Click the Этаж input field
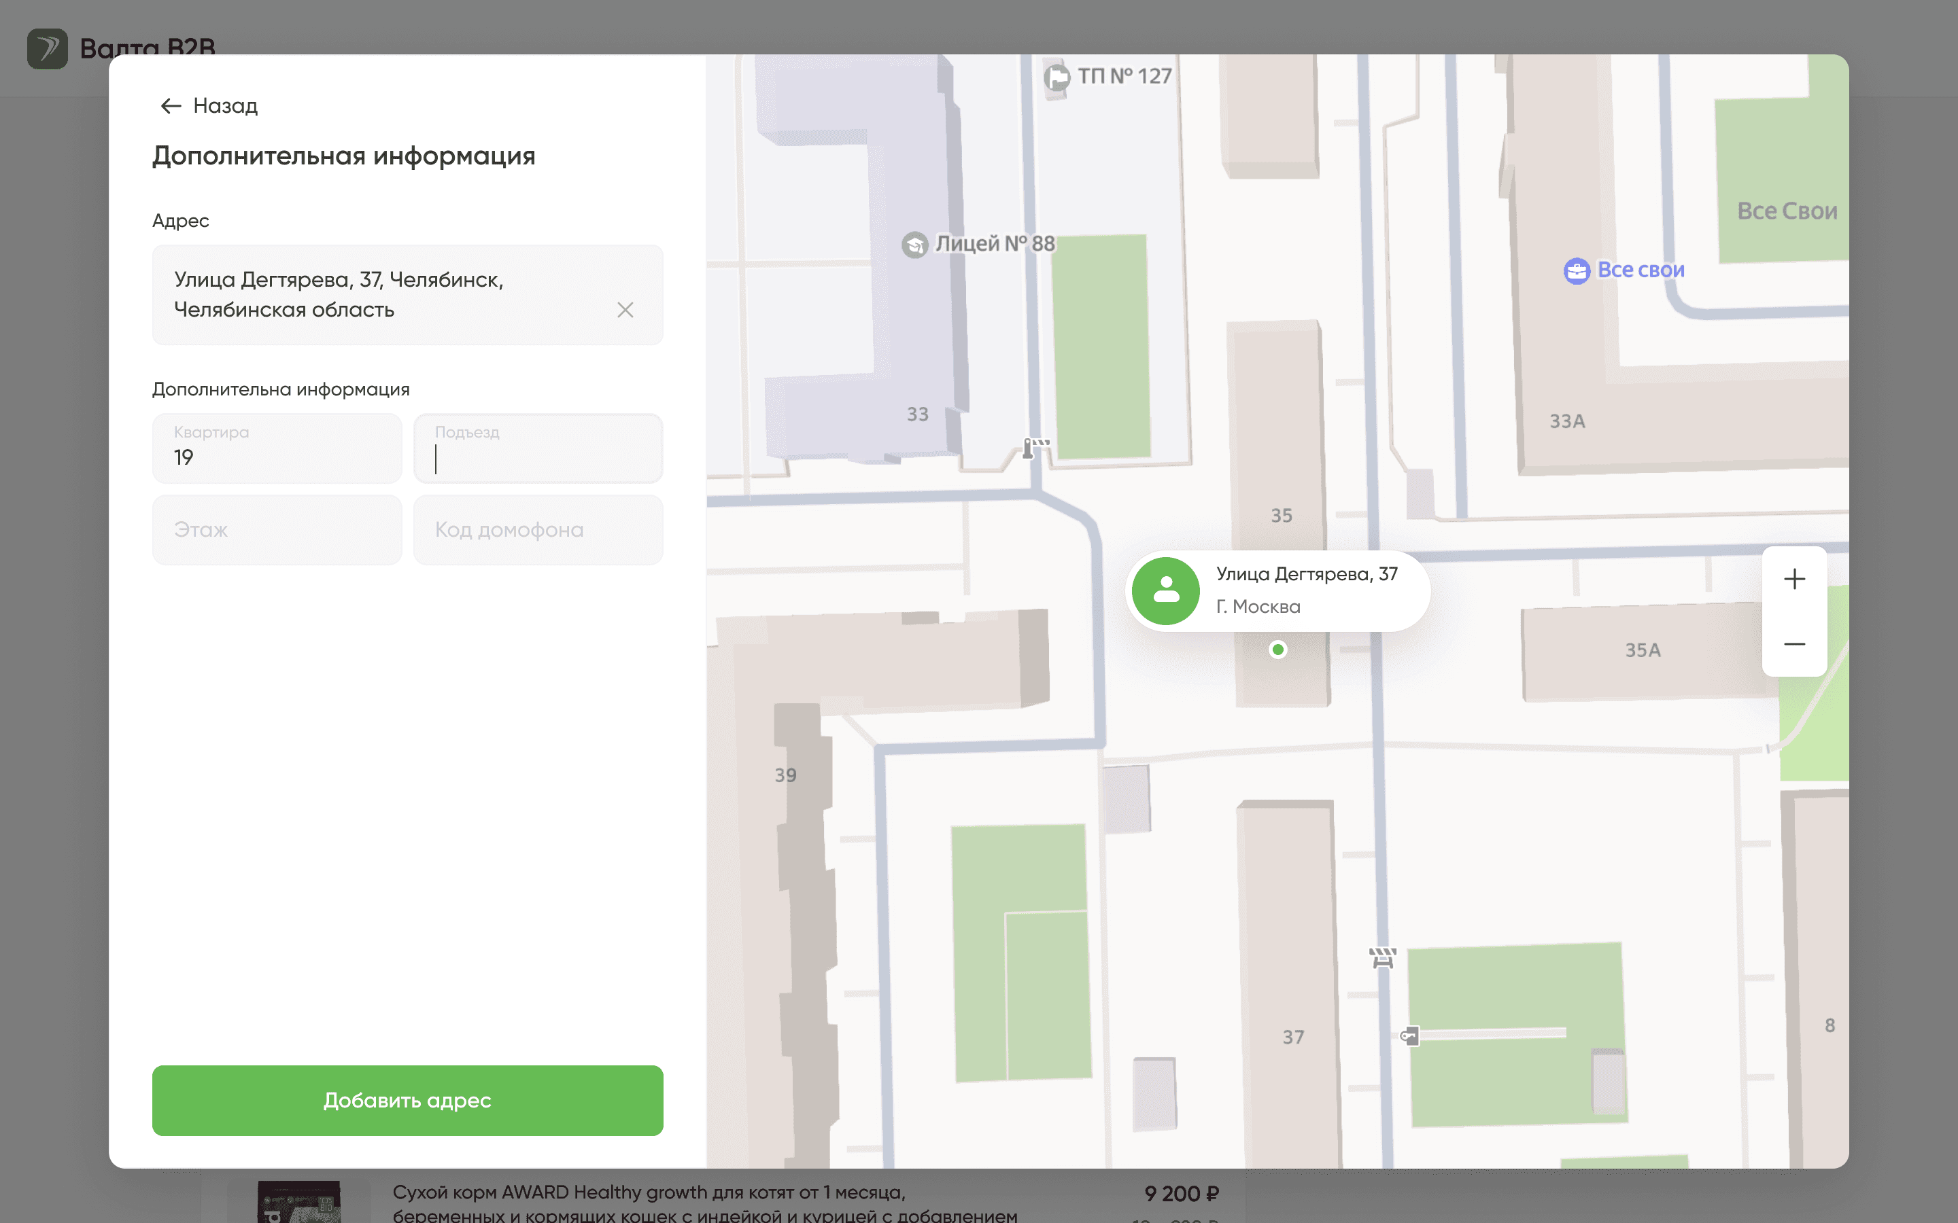 pyautogui.click(x=277, y=530)
